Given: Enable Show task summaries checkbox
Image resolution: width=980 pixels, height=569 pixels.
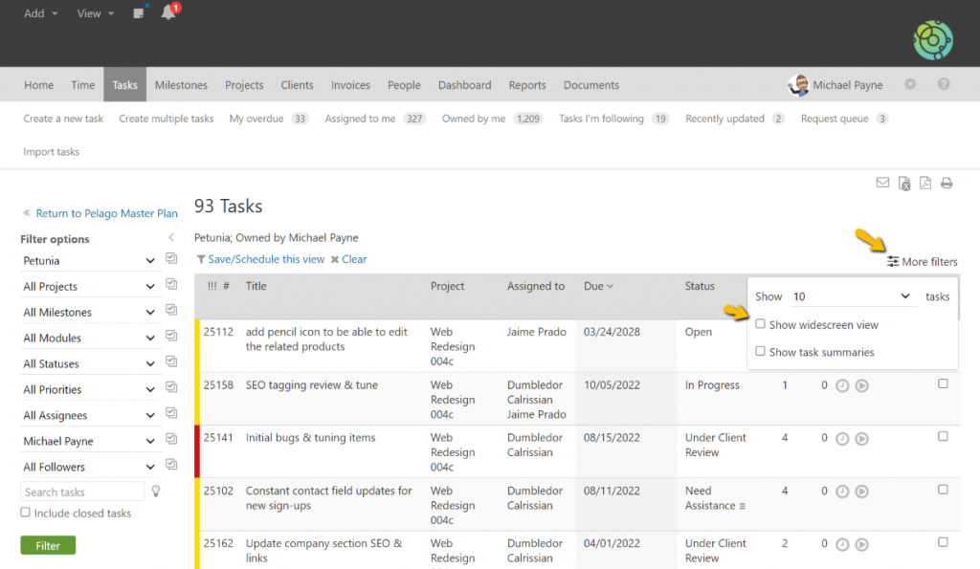Looking at the screenshot, I should pos(760,351).
